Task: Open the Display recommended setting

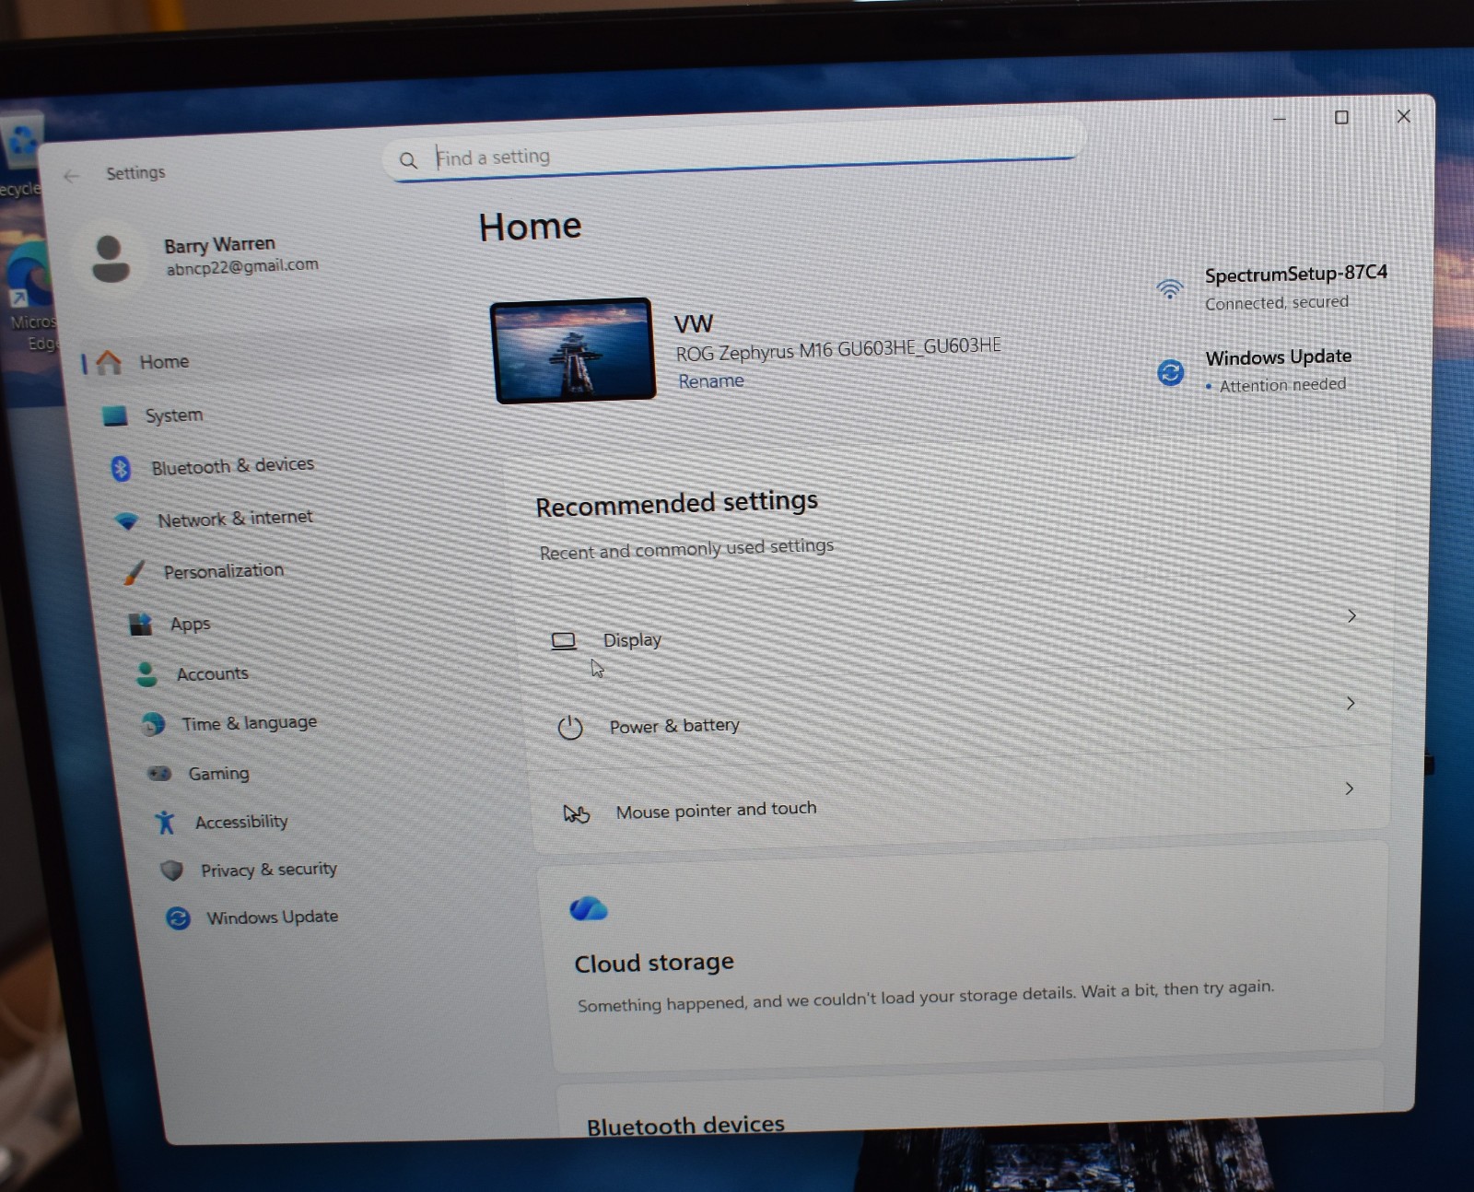Action: (x=953, y=628)
